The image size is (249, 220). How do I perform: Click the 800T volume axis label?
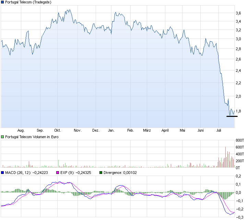(x=240, y=141)
